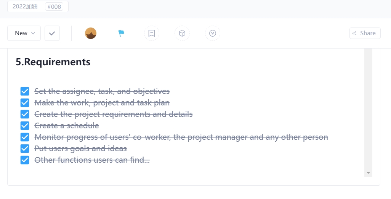This screenshot has height=199, width=391.
Task: Click the dashed bookmark icon
Action: (x=152, y=33)
